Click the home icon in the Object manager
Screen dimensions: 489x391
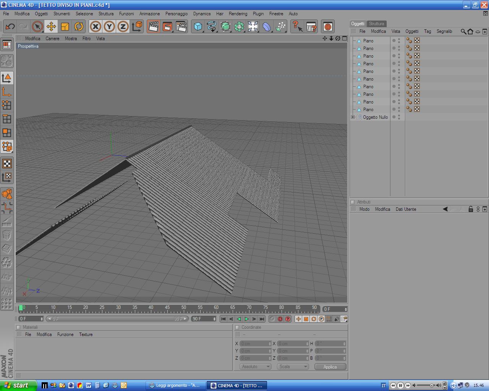coord(470,31)
